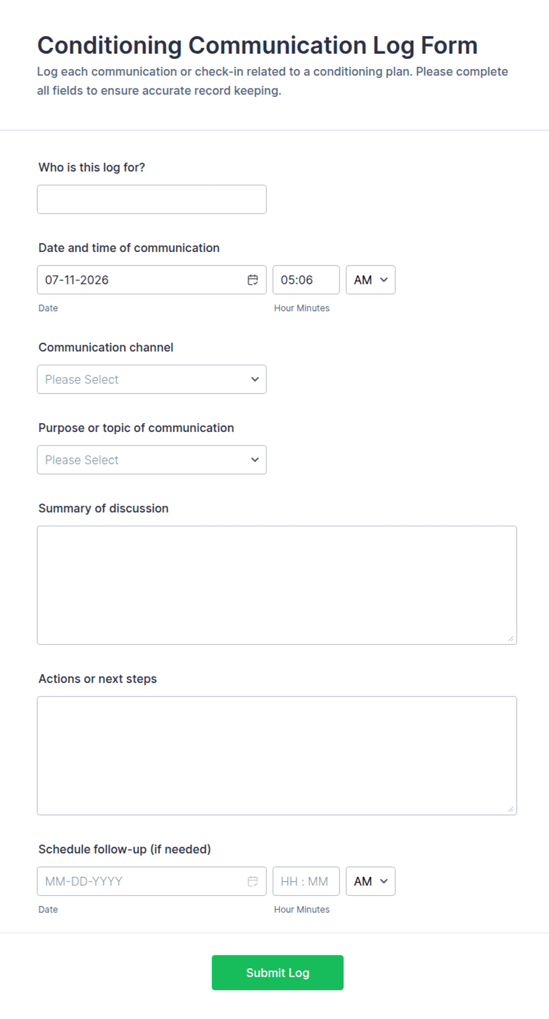Click chevron arrow in Purpose select
This screenshot has height=1019, width=549.
[255, 460]
